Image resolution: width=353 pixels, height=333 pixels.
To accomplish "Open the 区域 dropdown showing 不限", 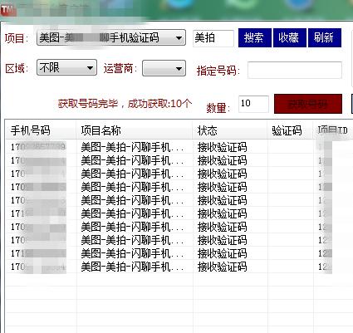I will (x=66, y=67).
